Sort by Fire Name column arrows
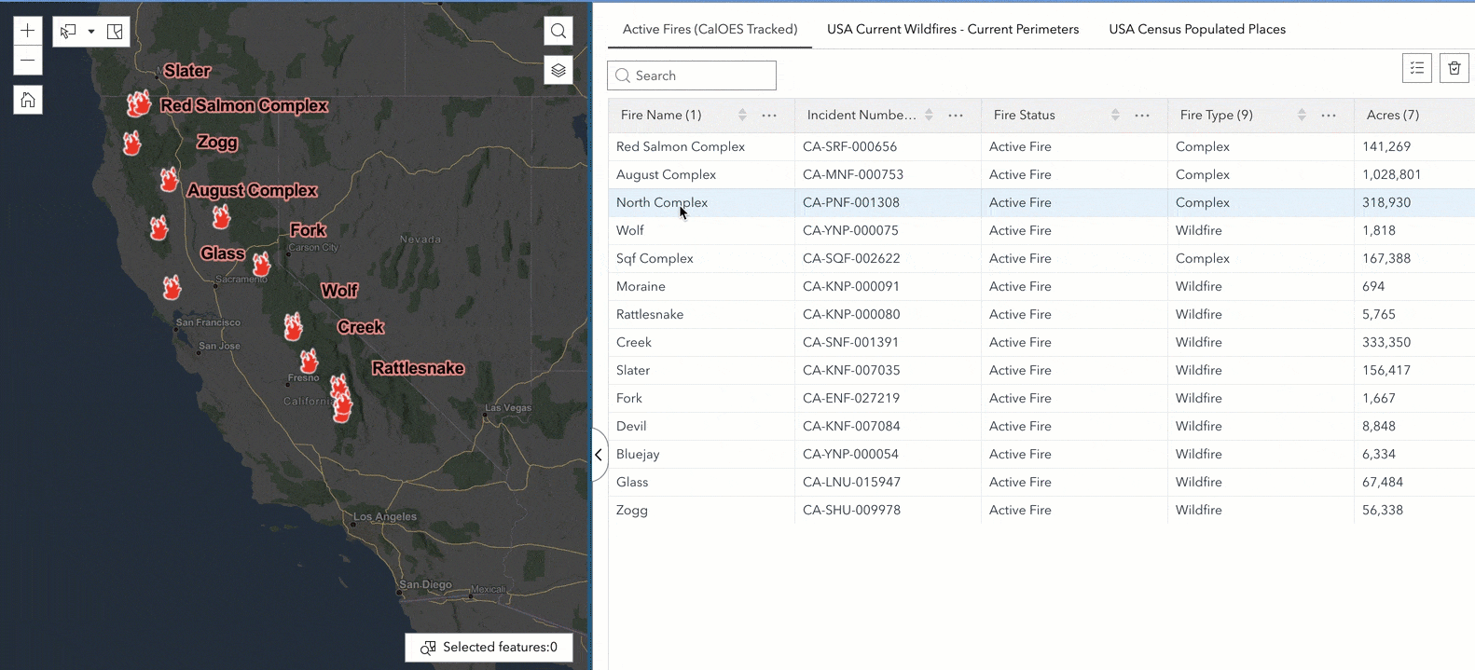The height and width of the screenshot is (670, 1475). (x=742, y=115)
